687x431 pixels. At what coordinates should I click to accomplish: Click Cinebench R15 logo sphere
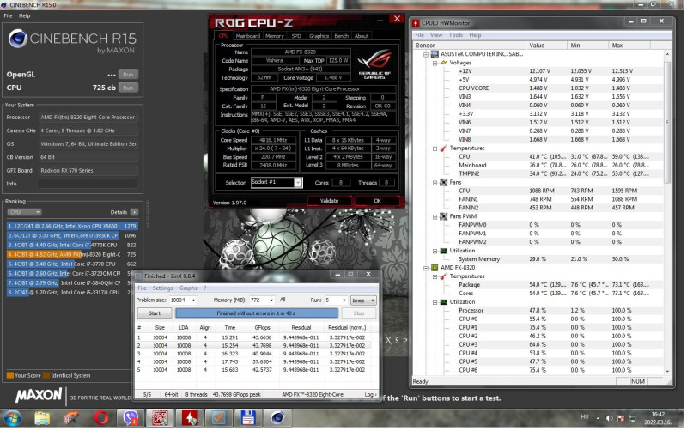17,39
